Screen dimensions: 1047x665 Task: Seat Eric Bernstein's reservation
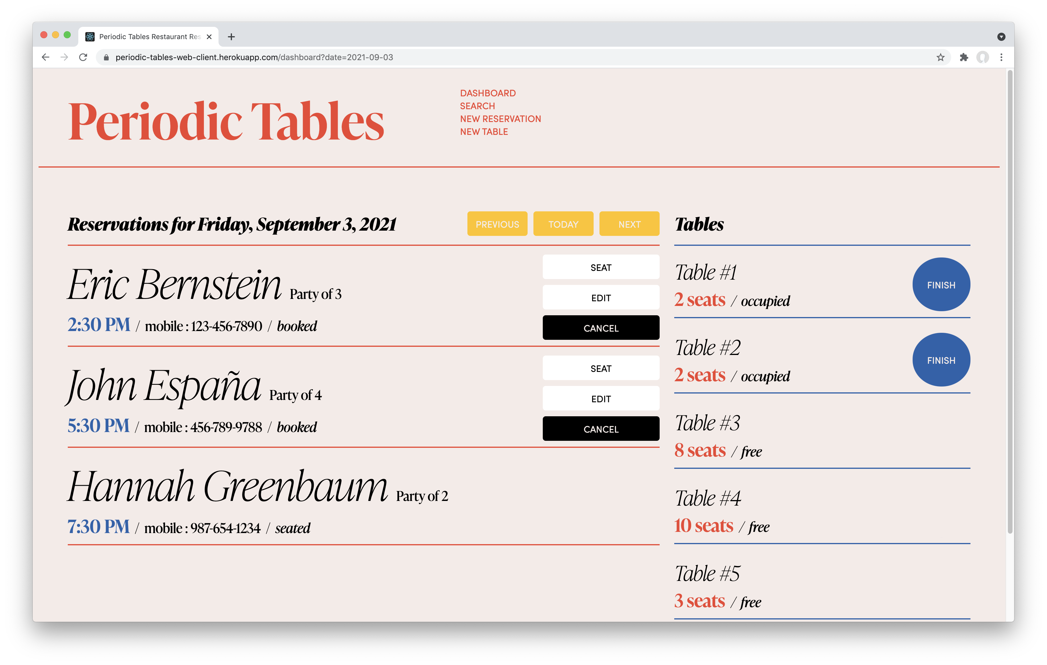coord(600,268)
